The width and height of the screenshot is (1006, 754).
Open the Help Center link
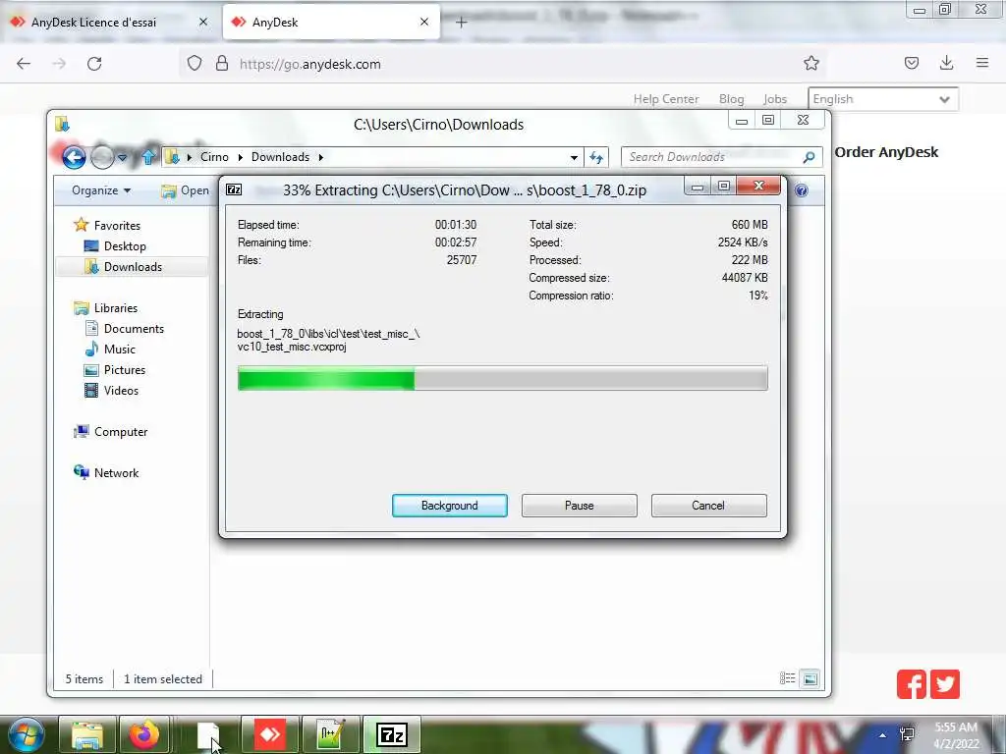(x=666, y=99)
